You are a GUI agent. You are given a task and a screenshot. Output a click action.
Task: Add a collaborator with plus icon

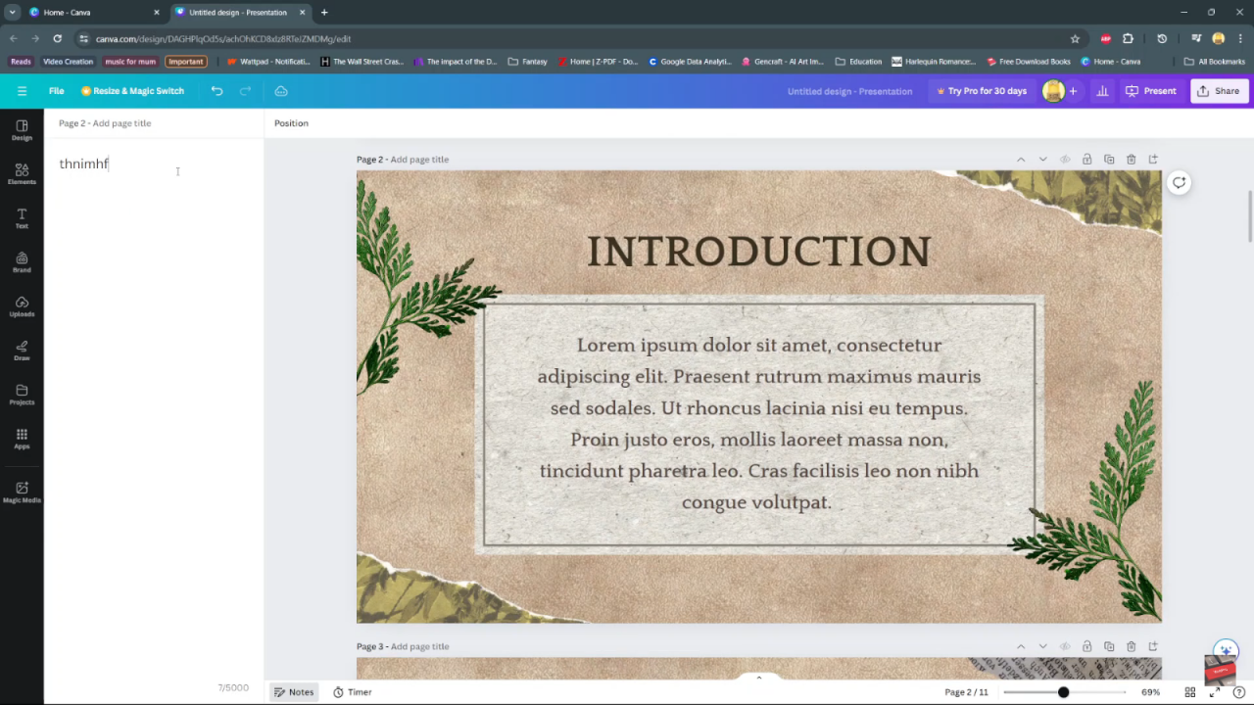(x=1073, y=91)
